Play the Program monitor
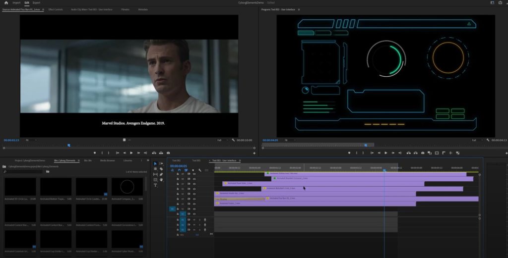The width and height of the screenshot is (508, 258). pyautogui.click(x=385, y=153)
